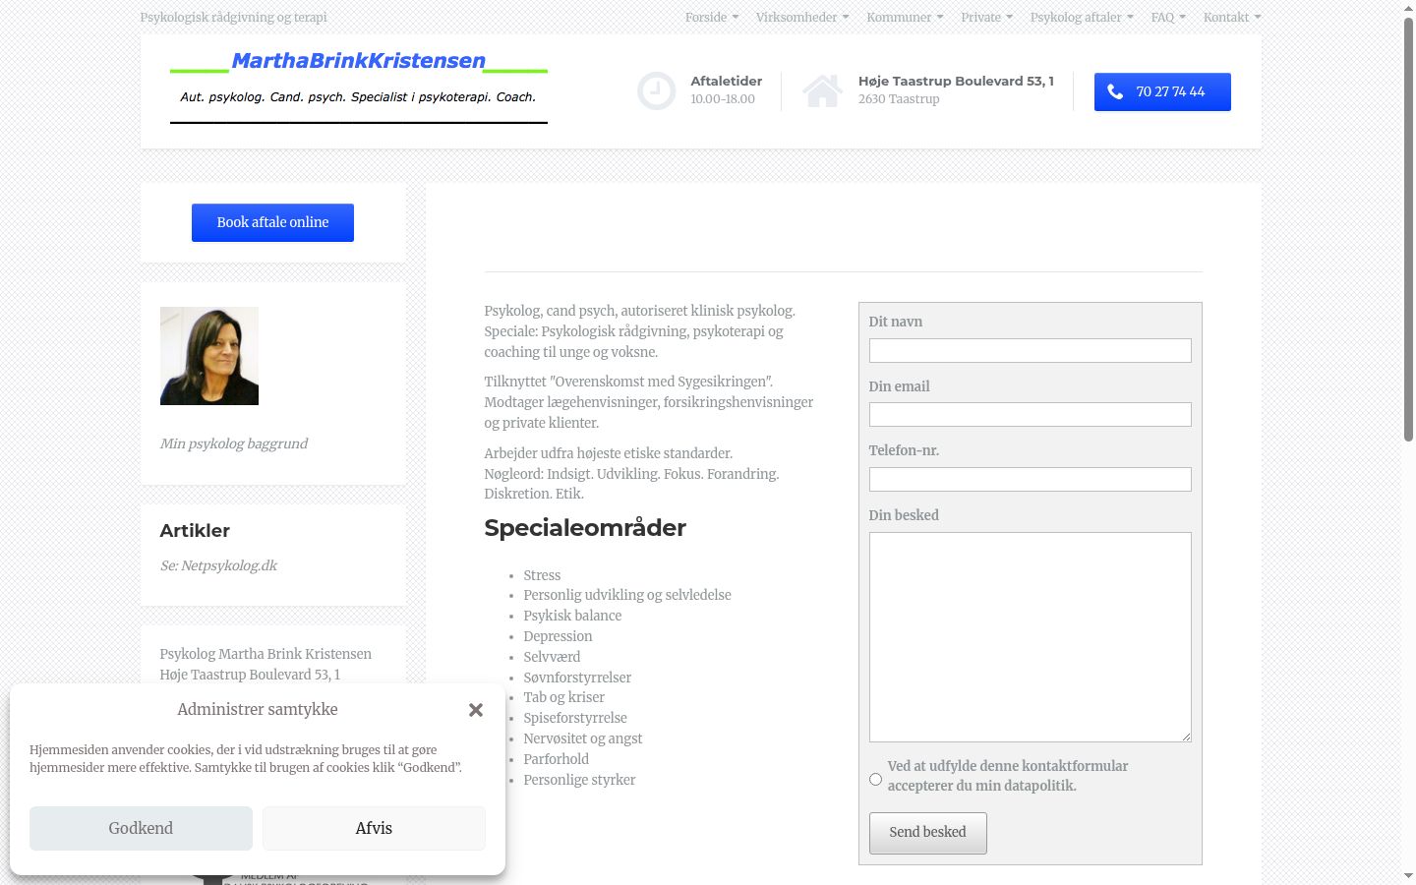Open the Kontakt menu
Viewport: 1416px width, 885px height.
(x=1232, y=17)
